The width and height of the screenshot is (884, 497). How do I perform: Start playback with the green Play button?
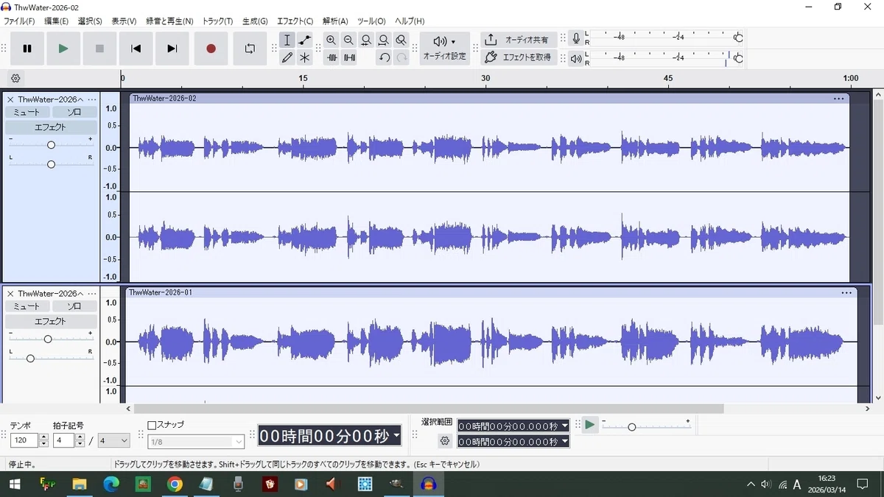point(63,49)
